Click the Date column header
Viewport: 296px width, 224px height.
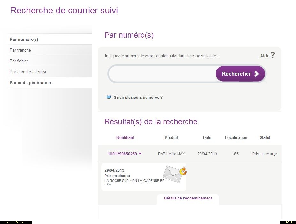[x=207, y=138]
